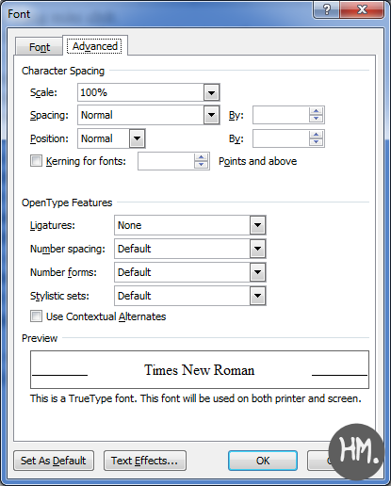Open the Scale dropdown
This screenshot has height=486, width=391.
(x=211, y=92)
